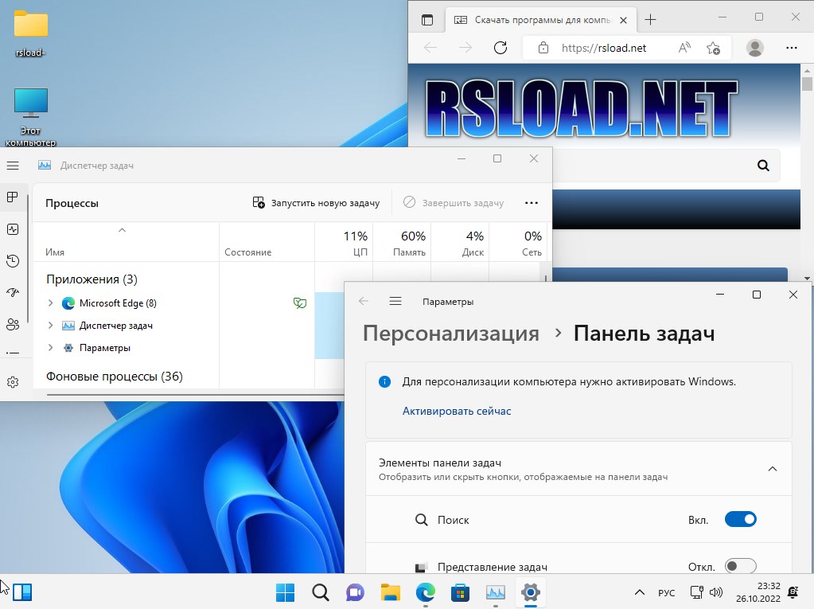Image resolution: width=814 pixels, height=609 pixels.
Task: Select the rsload.net tab in Edge
Action: (x=540, y=20)
